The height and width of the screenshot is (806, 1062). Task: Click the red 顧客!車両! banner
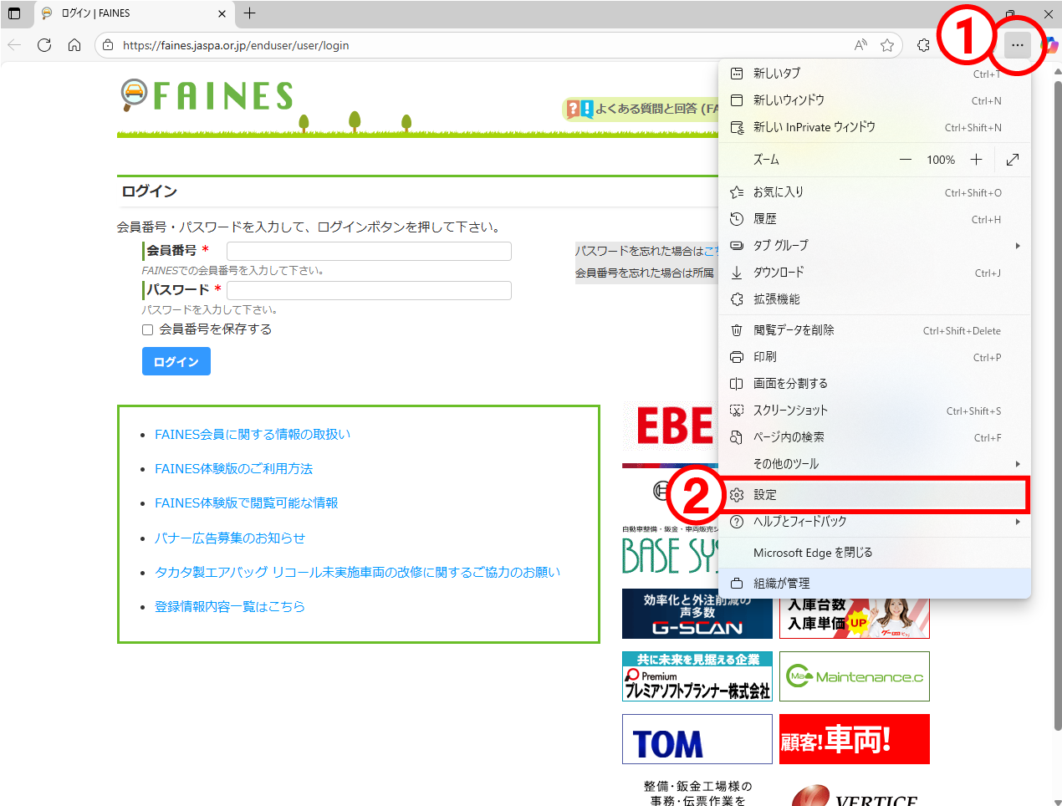point(855,739)
